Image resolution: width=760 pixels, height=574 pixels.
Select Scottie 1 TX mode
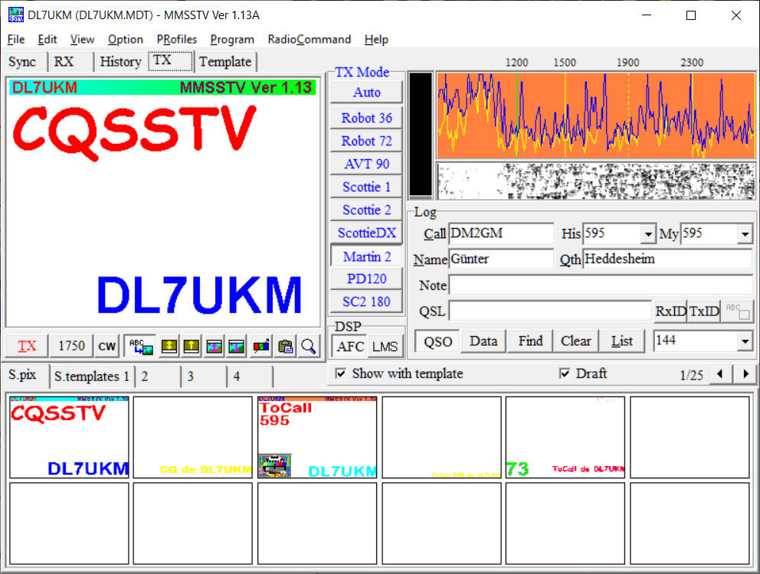pyautogui.click(x=366, y=187)
